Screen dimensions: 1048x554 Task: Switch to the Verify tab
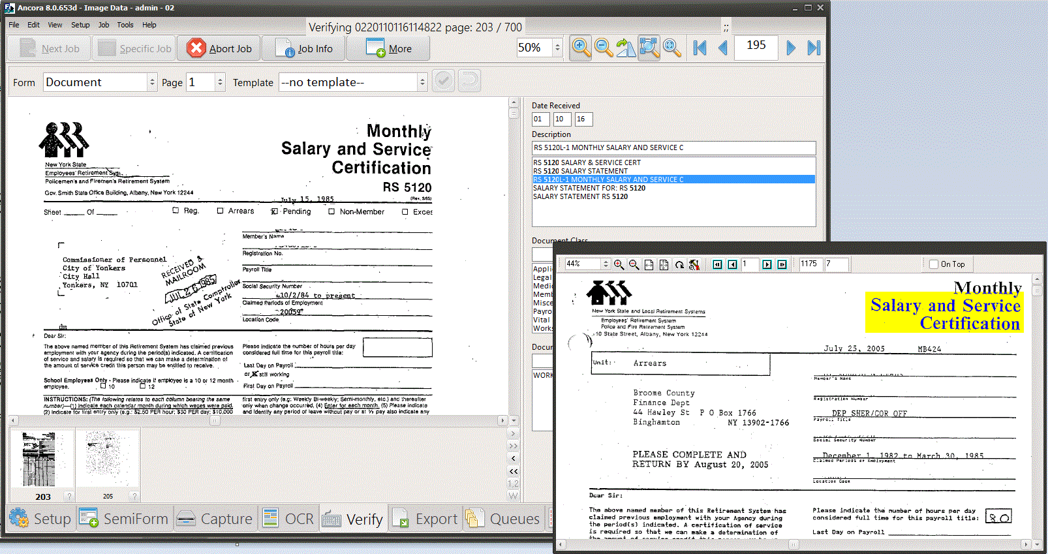click(x=353, y=519)
